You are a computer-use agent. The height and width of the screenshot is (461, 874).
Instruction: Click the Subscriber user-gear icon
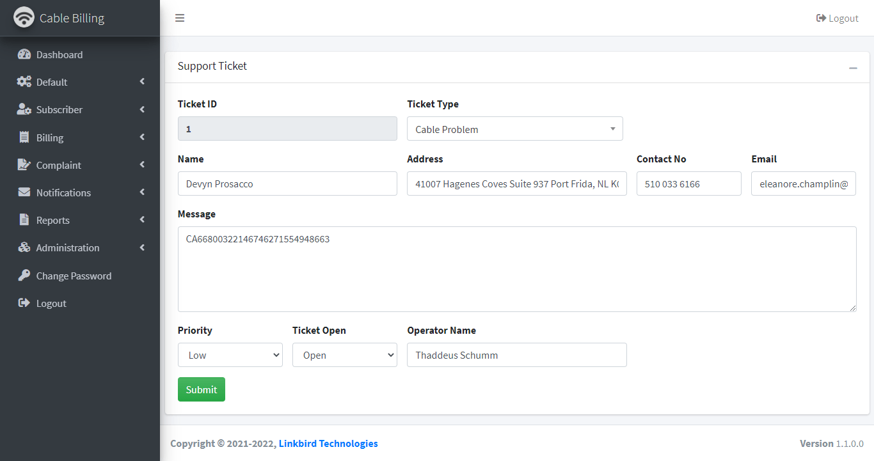tap(24, 109)
